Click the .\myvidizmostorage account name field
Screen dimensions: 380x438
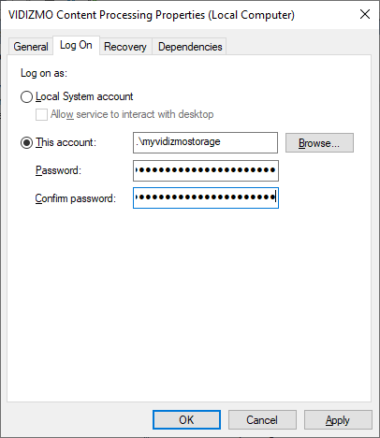click(x=205, y=142)
